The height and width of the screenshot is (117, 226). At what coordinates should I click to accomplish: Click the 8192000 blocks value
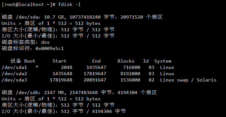click(130, 74)
